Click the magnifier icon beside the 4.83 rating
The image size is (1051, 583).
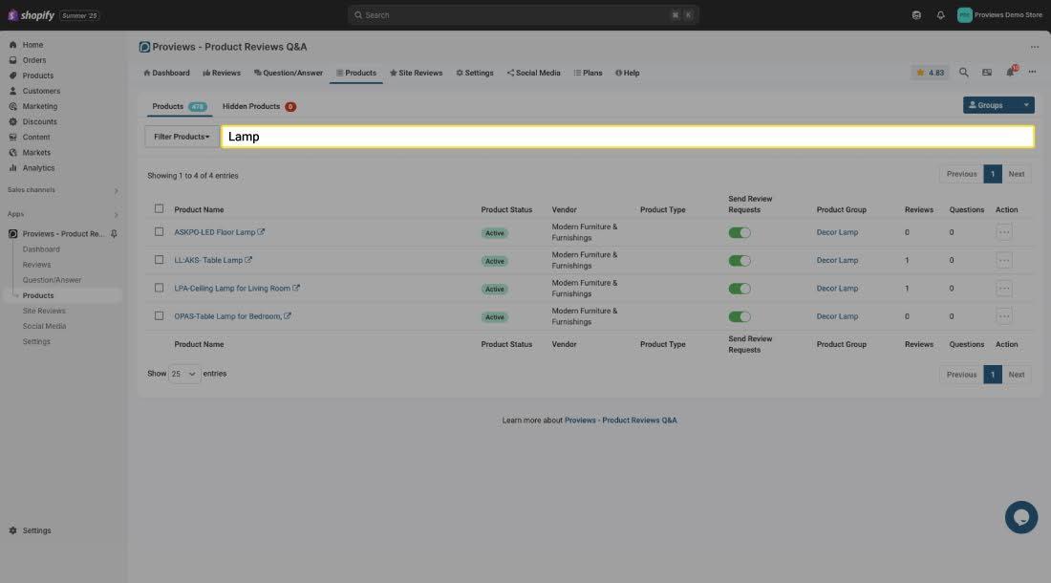tap(963, 73)
